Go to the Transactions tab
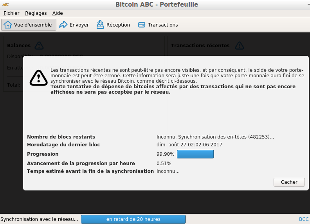310x224 pixels. (158, 25)
